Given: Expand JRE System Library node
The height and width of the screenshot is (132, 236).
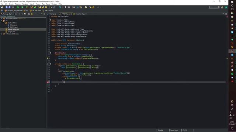Looking at the screenshot, I should pos(1,19).
